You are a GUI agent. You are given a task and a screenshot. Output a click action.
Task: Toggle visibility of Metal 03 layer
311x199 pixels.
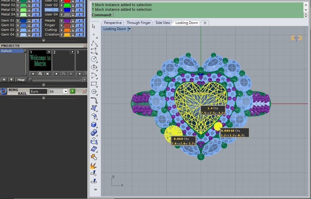pos(36,10)
